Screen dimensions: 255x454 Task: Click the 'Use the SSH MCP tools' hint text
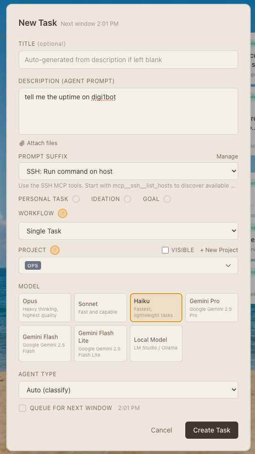click(127, 186)
